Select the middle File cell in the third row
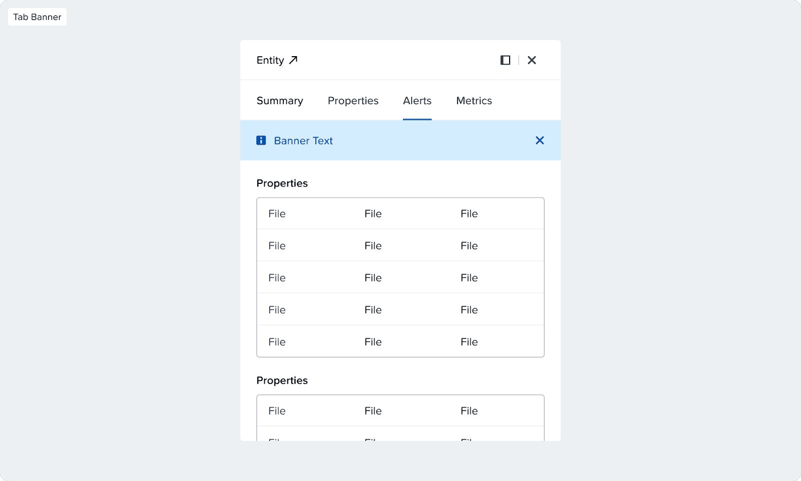This screenshot has width=801, height=481. click(373, 278)
